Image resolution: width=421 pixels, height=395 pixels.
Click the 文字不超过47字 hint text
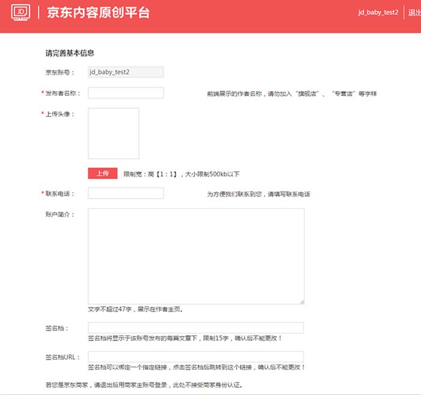(135, 309)
